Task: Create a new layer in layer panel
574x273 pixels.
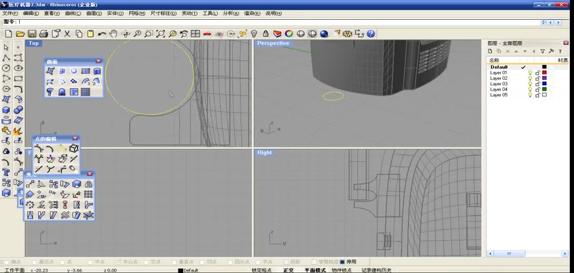Action: [491, 51]
